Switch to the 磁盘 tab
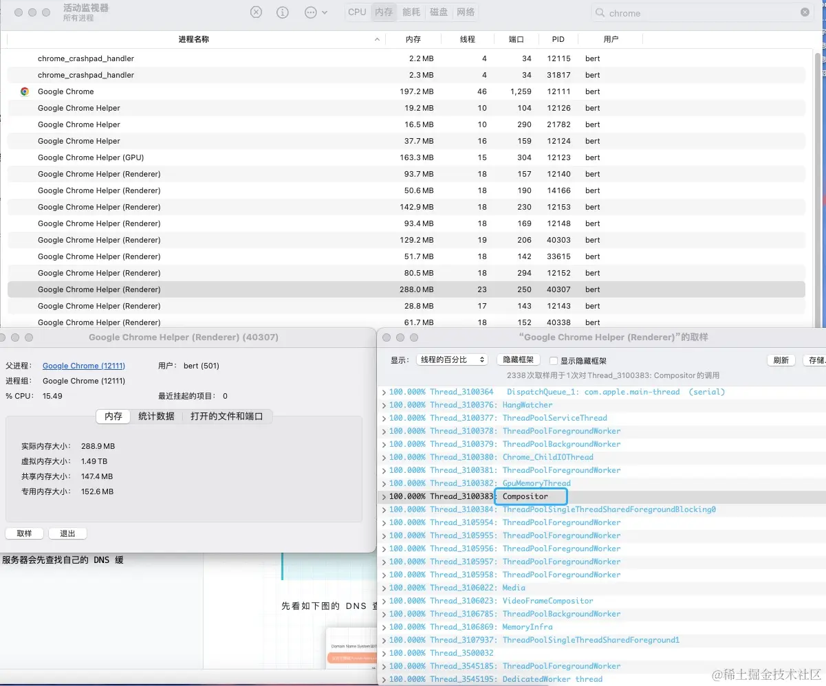The height and width of the screenshot is (686, 826). 439,12
